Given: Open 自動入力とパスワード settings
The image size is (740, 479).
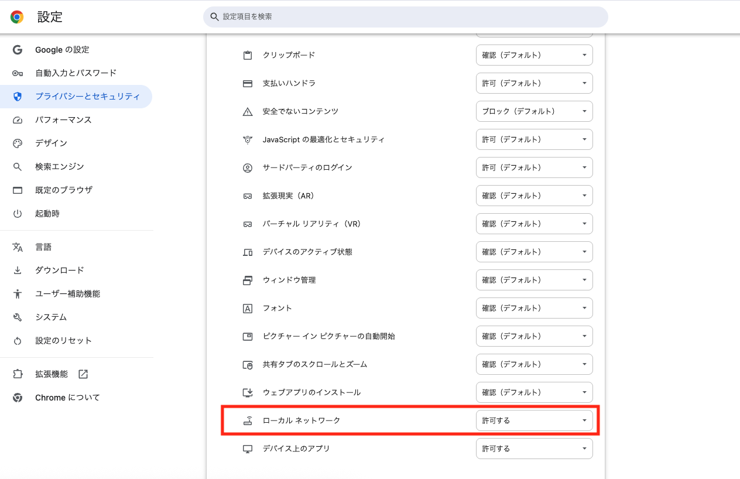Looking at the screenshot, I should click(76, 73).
